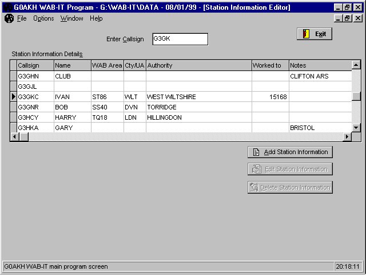Open the Options menu
This screenshot has height=275, width=366.
[x=43, y=18]
